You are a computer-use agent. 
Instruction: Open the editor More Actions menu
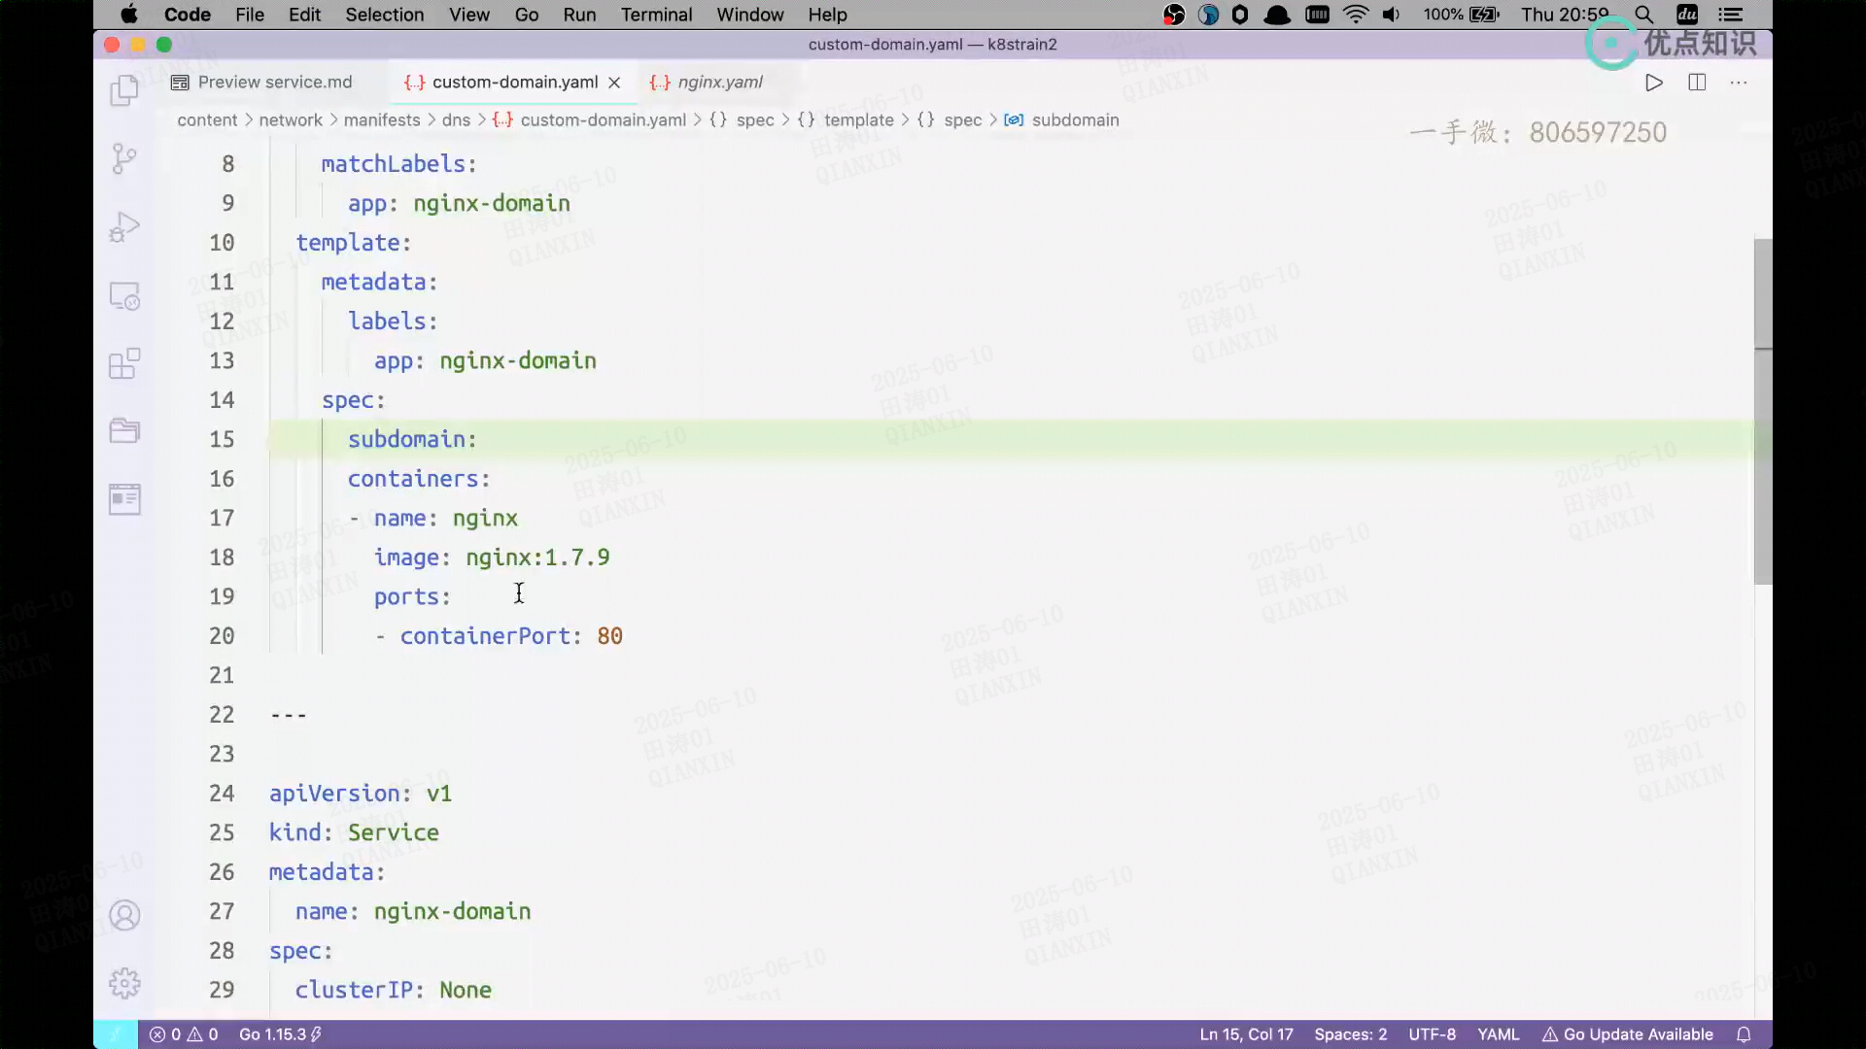1739,83
